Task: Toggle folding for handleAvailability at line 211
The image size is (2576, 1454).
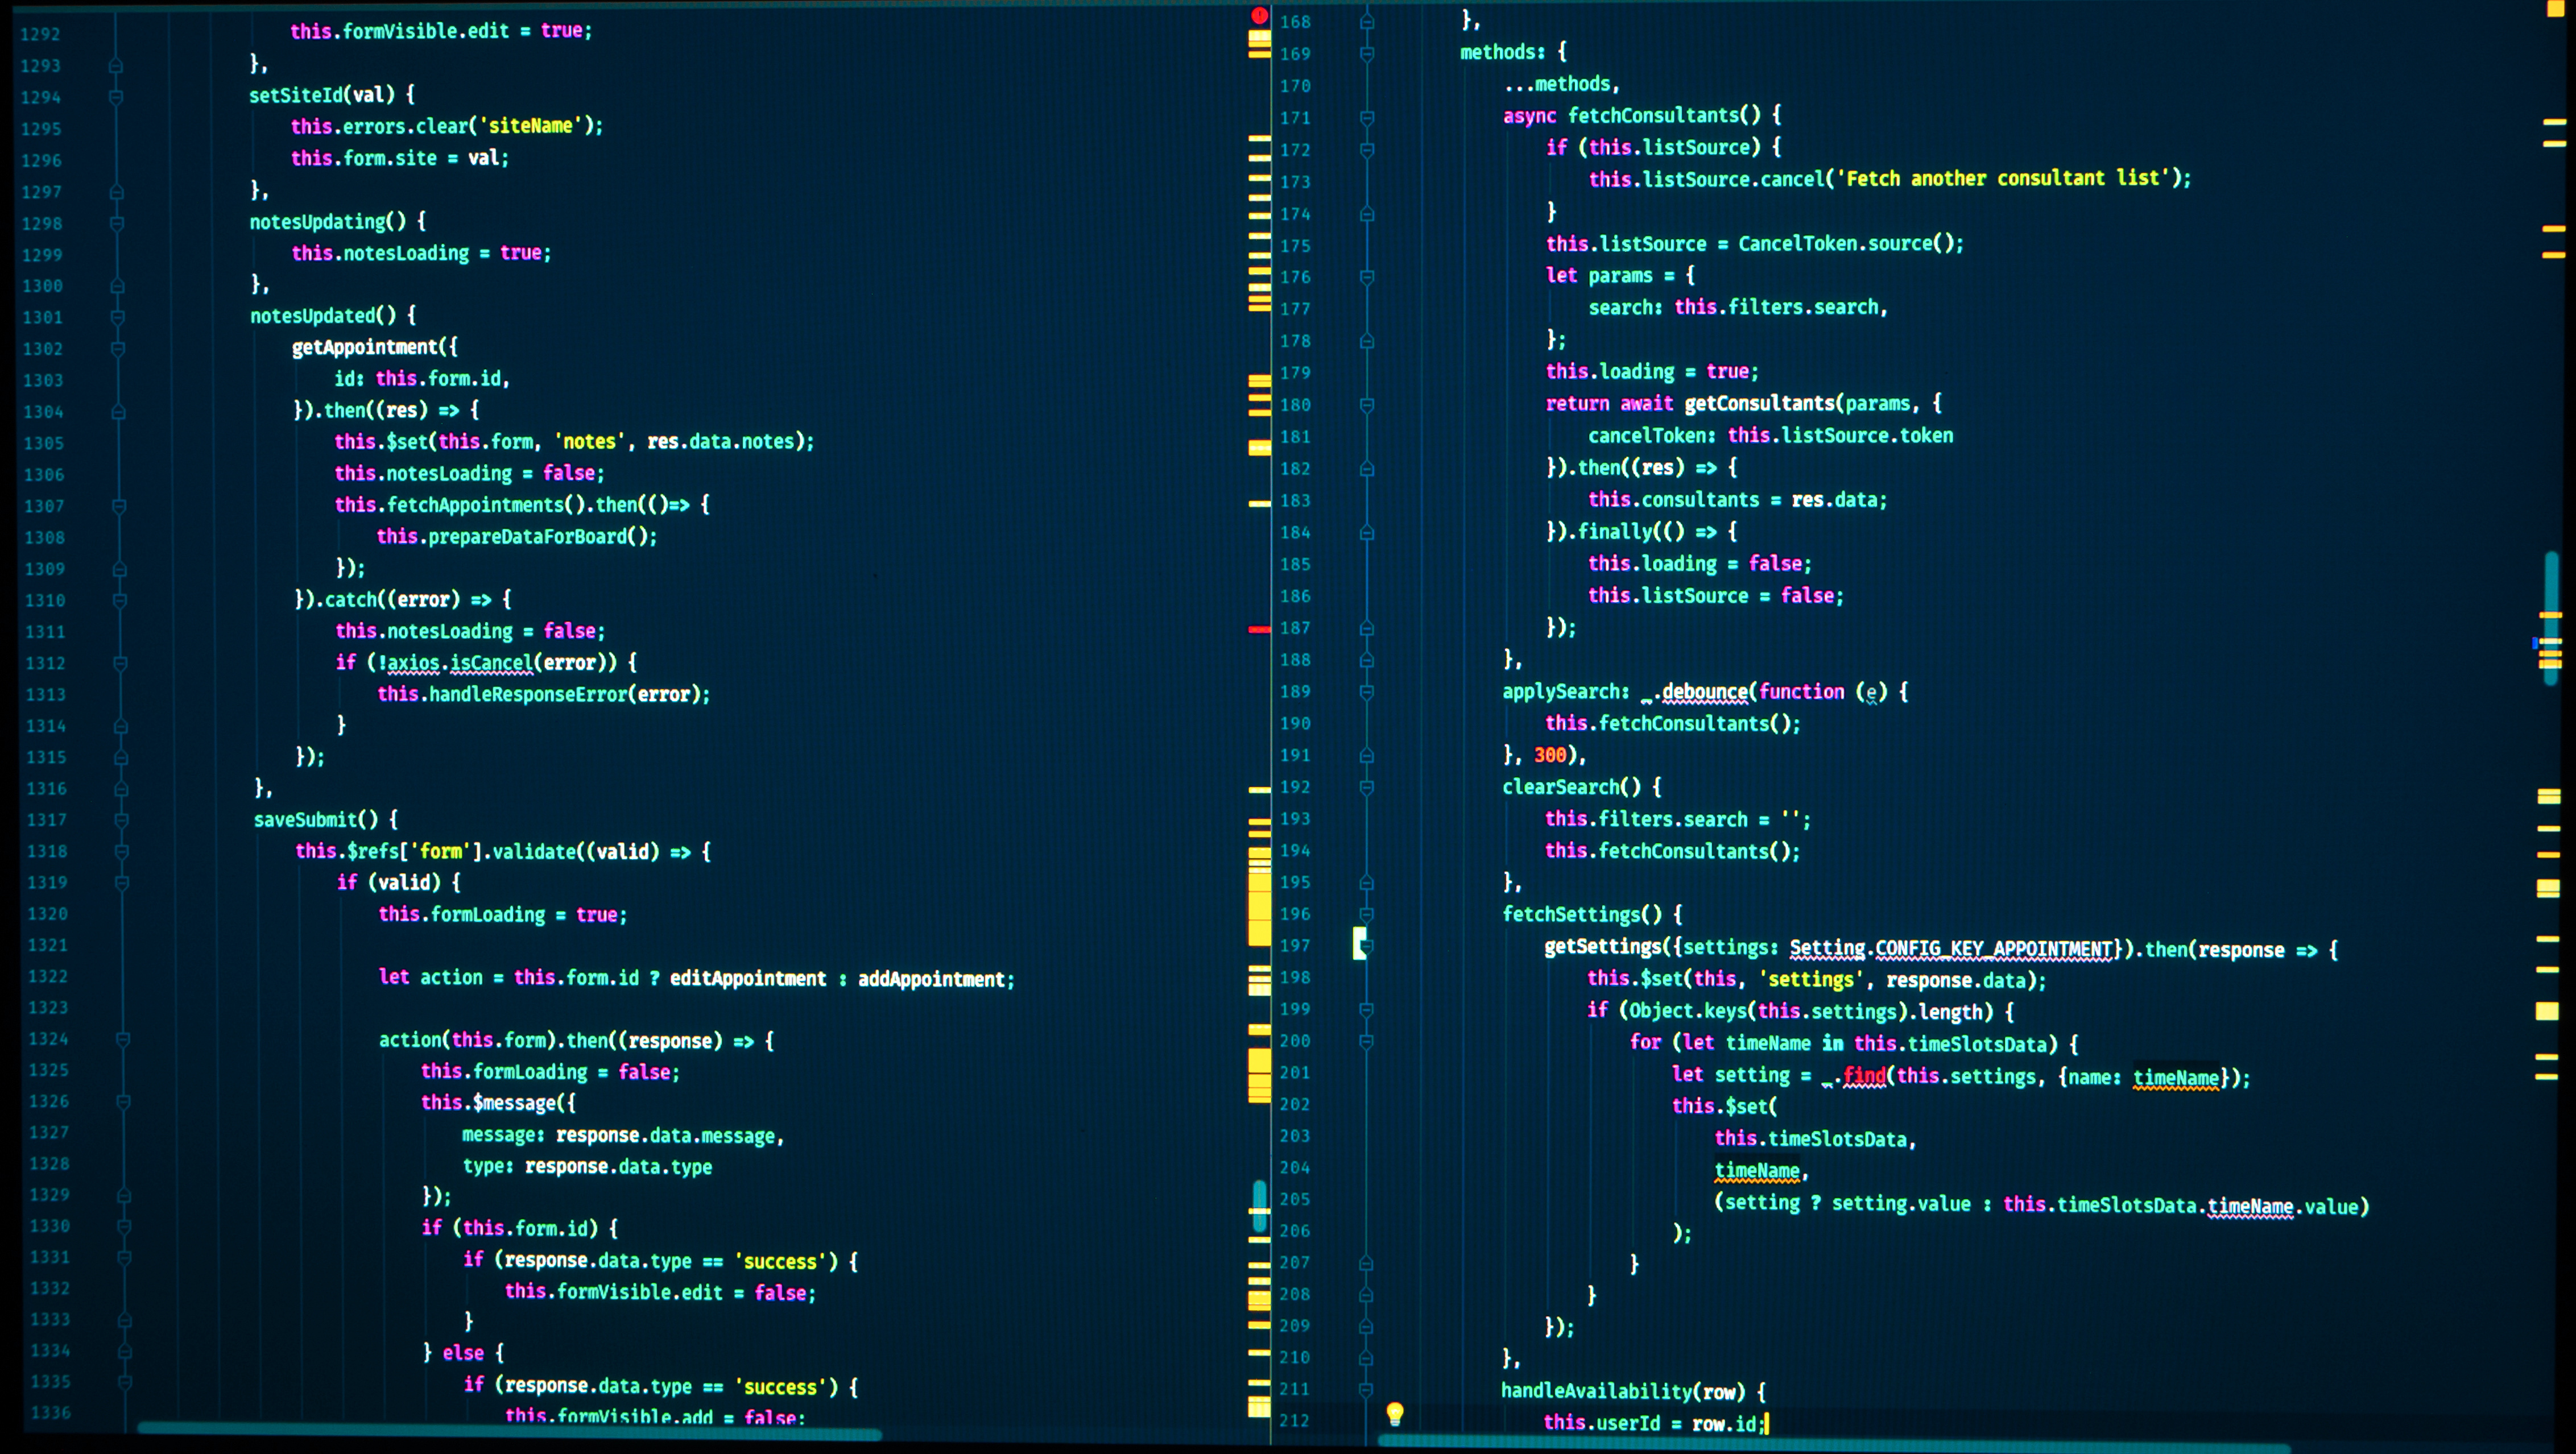Action: pyautogui.click(x=1368, y=1390)
